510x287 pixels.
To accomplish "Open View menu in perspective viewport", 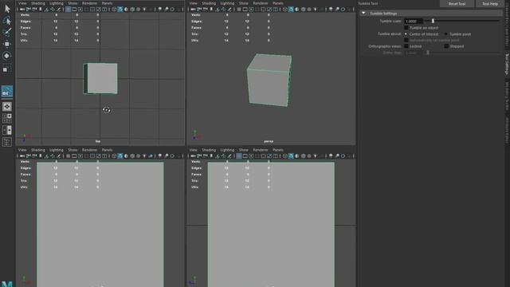I will coord(193,3).
